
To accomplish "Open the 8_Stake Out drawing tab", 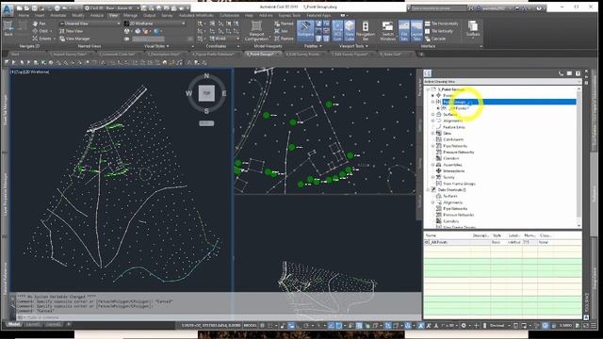I will click(390, 55).
